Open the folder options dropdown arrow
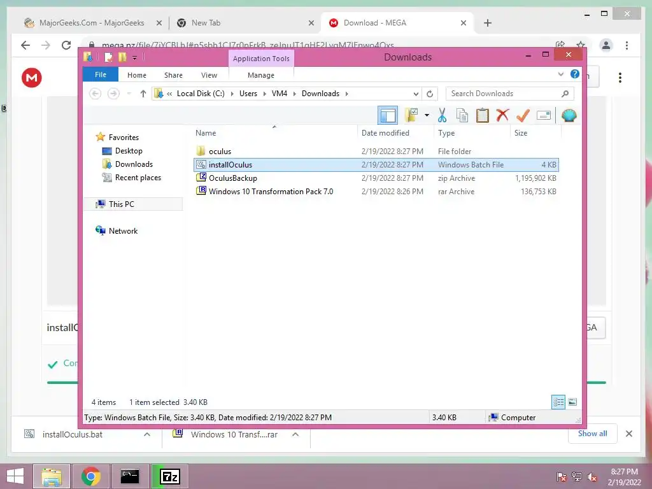The width and height of the screenshot is (652, 489). (427, 115)
